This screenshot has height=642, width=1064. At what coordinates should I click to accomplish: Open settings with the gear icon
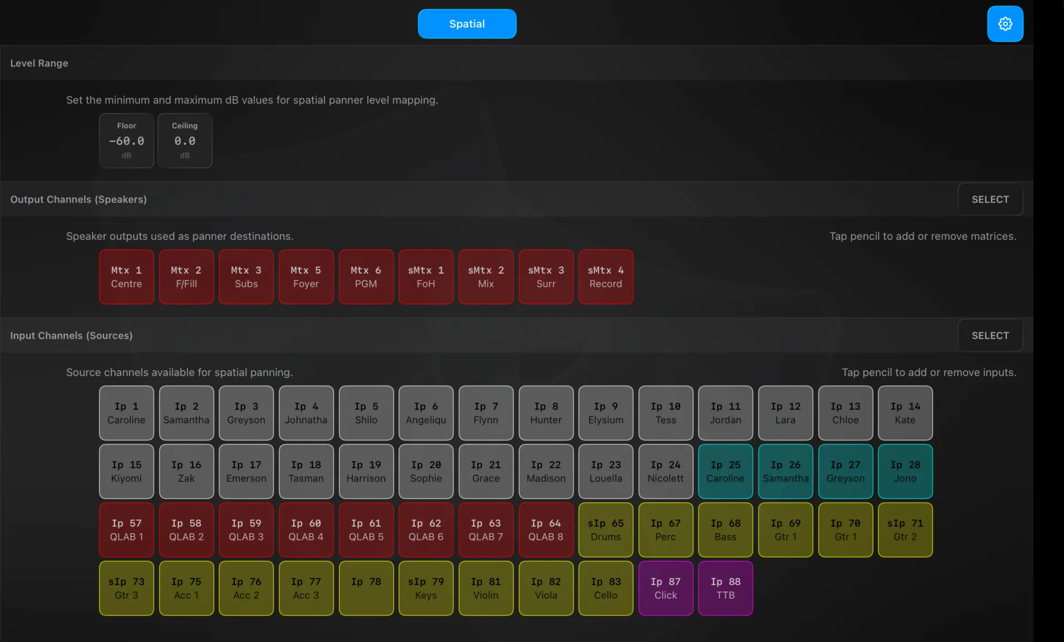point(1005,24)
